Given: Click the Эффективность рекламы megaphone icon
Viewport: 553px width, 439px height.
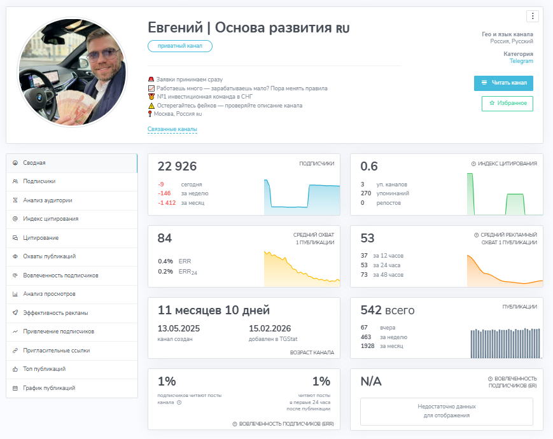Looking at the screenshot, I should [15, 313].
